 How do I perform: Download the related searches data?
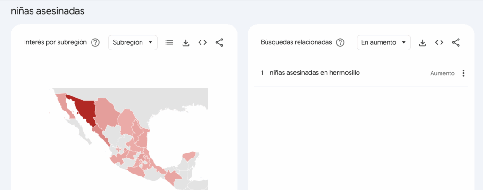click(x=423, y=42)
